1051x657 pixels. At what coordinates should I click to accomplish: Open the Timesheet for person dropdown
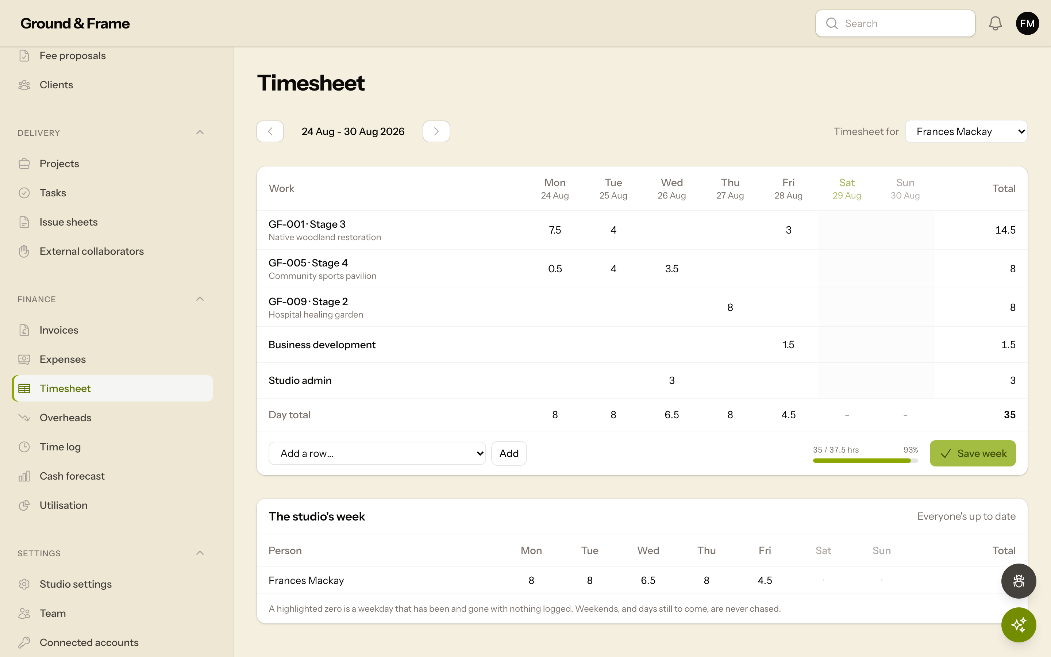[966, 132]
